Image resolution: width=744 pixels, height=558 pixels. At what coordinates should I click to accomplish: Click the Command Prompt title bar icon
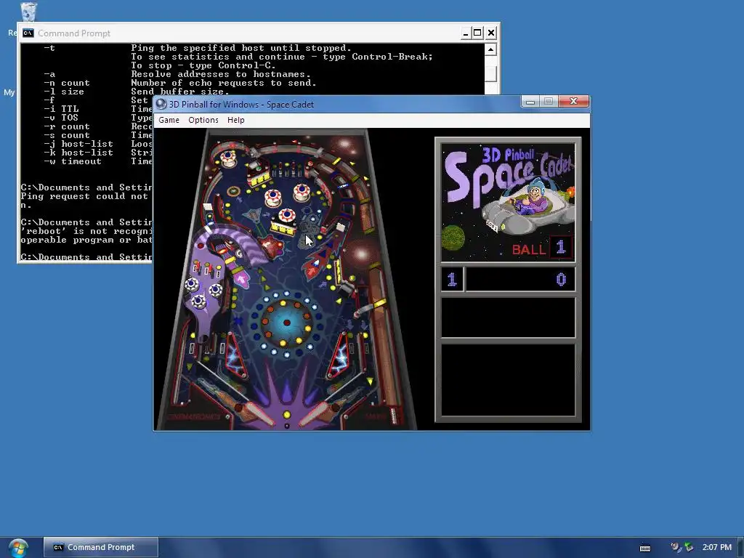(28, 33)
